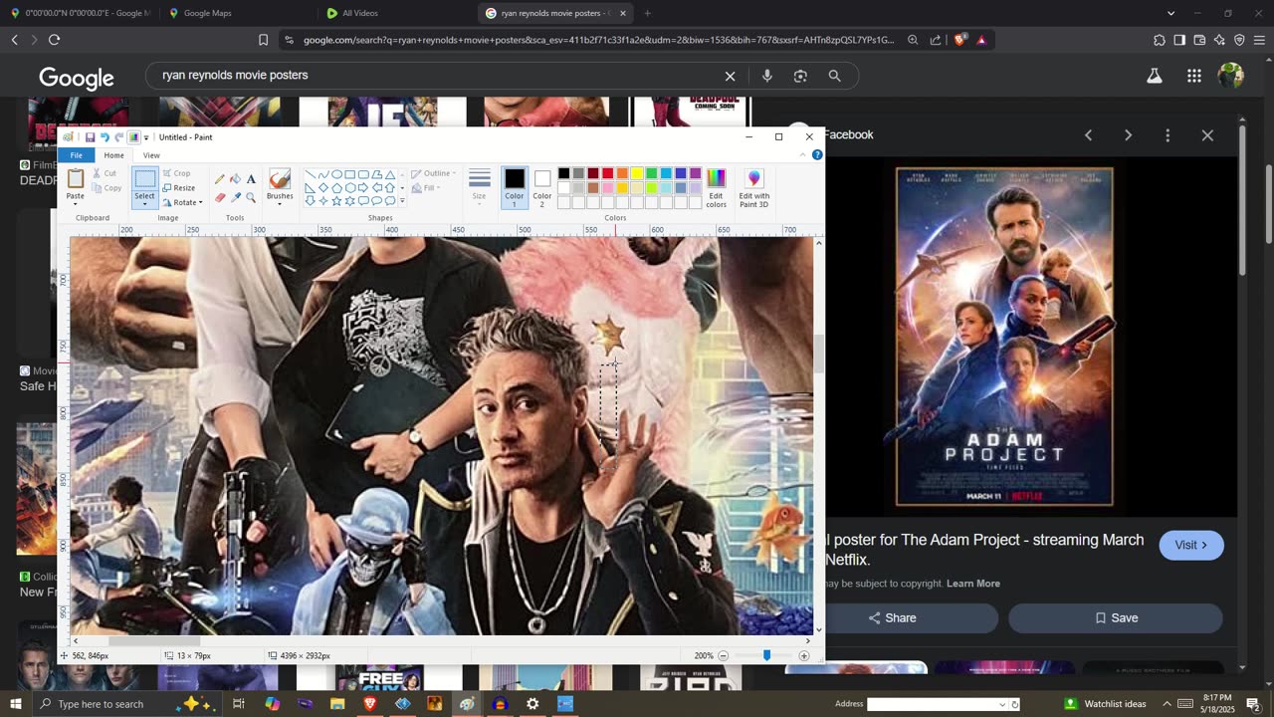Viewport: 1274px width, 717px height.
Task: Select Color 1 black swatch button
Action: click(514, 185)
